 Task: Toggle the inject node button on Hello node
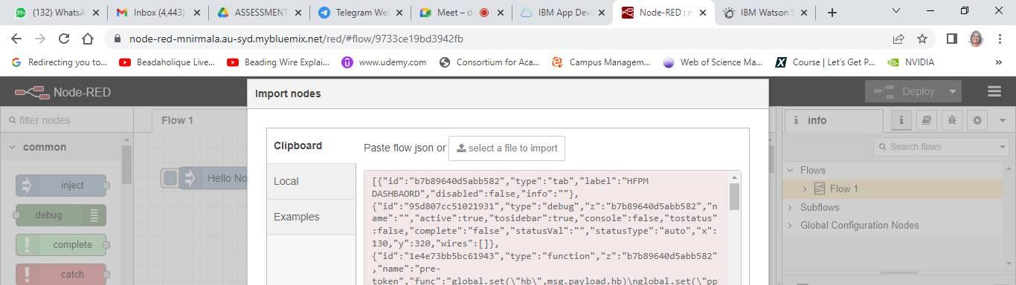coord(170,178)
